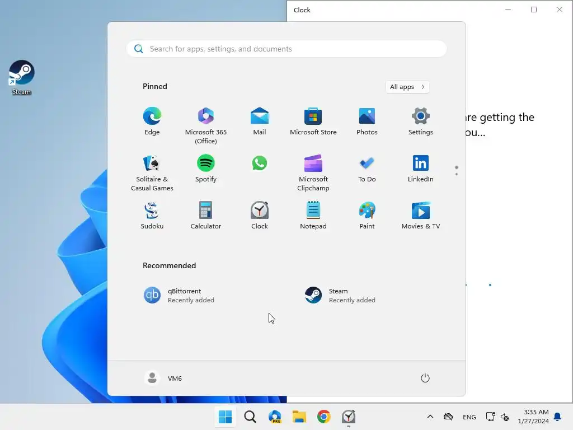The width and height of the screenshot is (573, 430).
Task: Open date and time 3:35 AM flyout
Action: pos(533,417)
